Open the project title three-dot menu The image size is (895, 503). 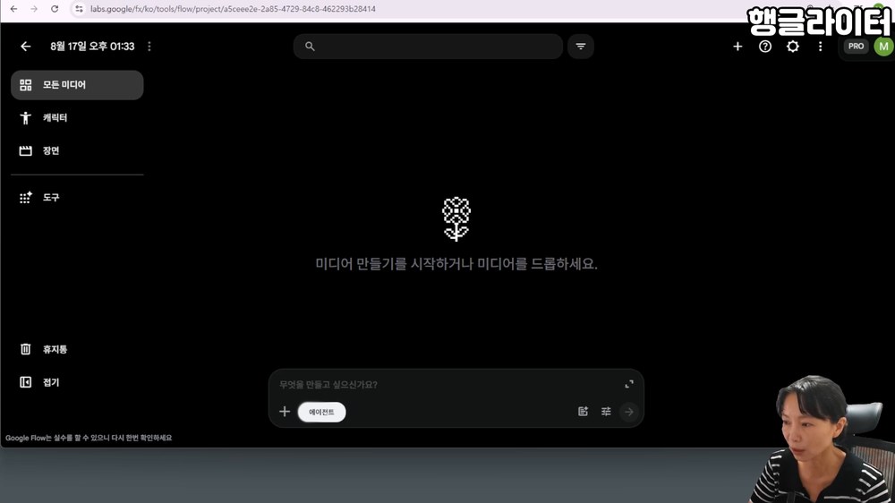149,47
